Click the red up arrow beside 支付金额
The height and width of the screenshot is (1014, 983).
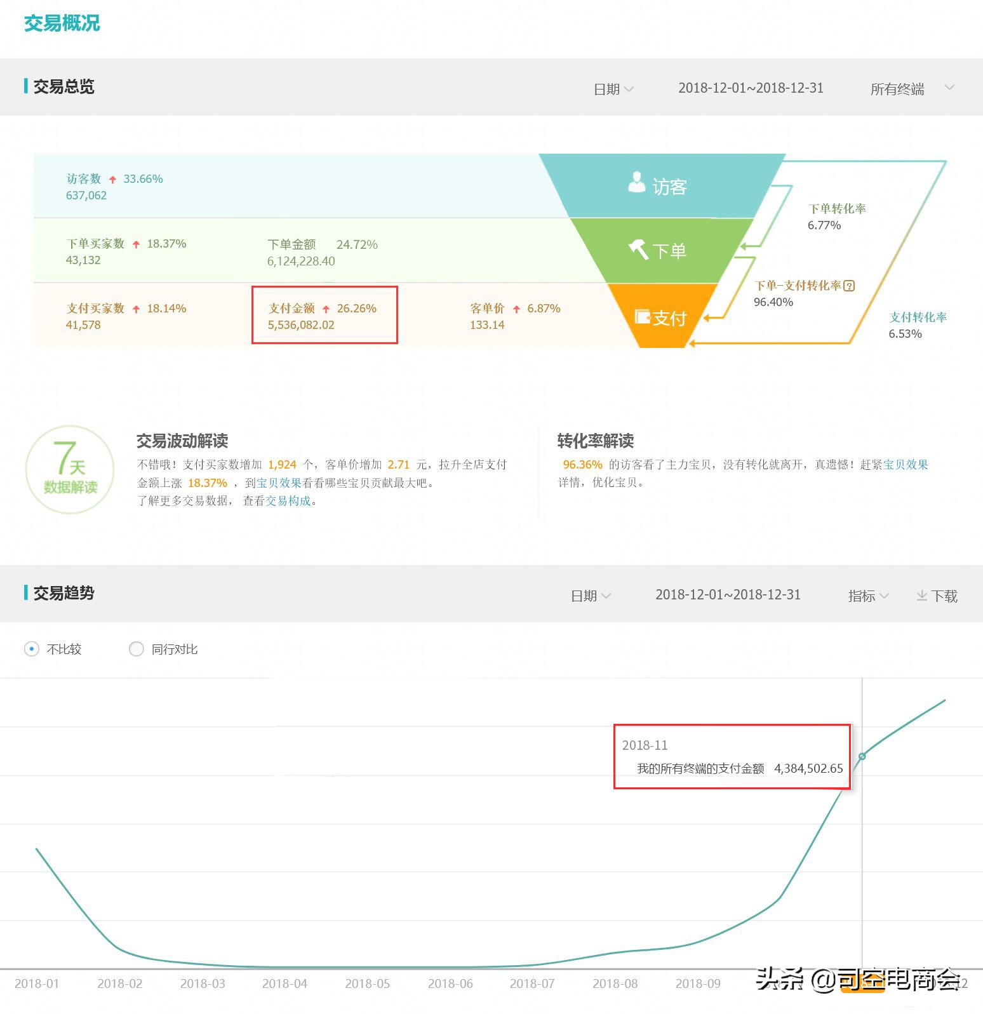326,309
